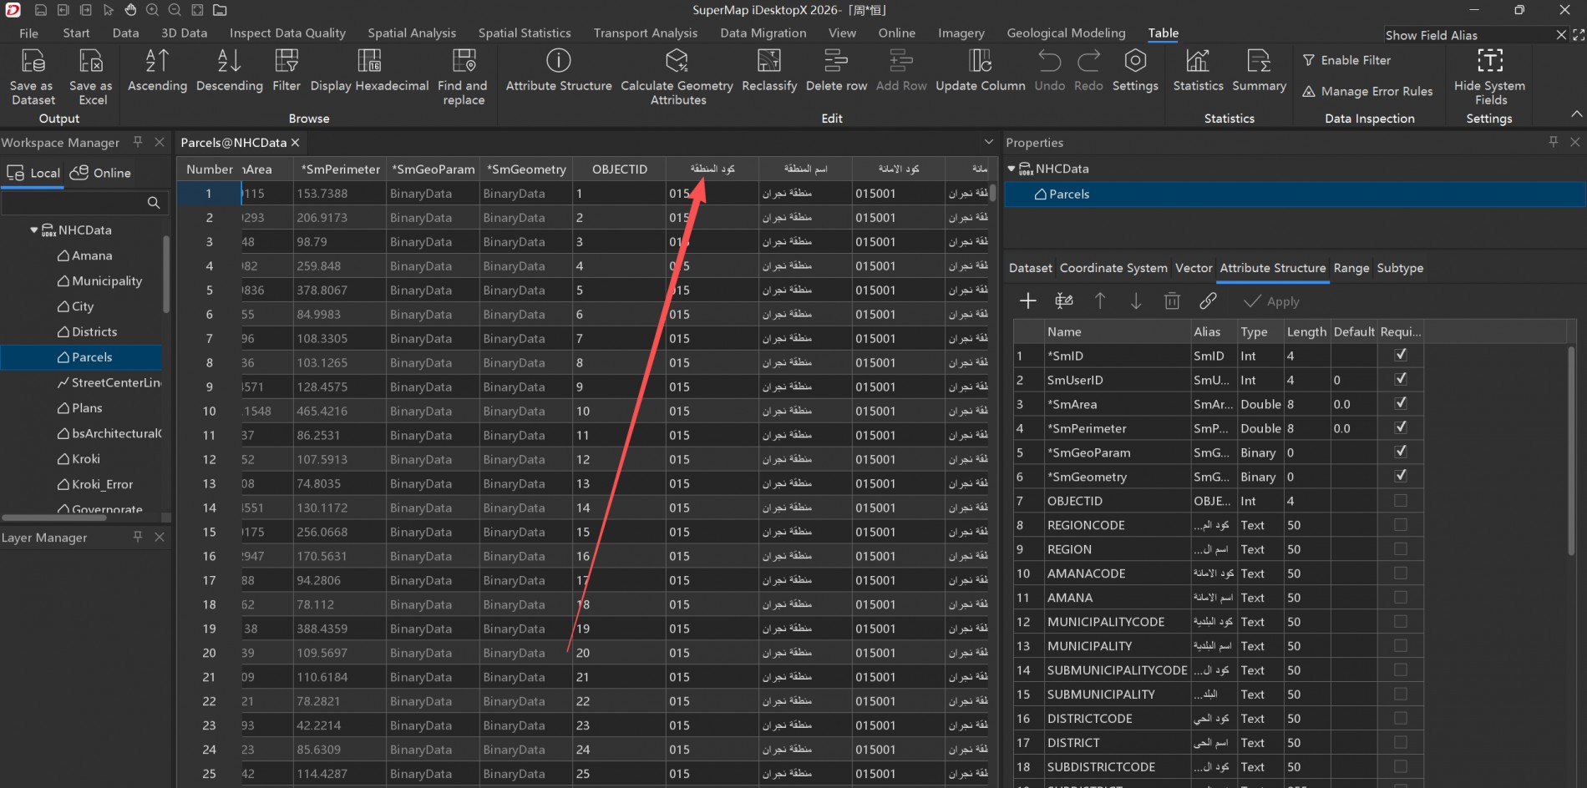1587x788 pixels.
Task: Open Manage Error Rules
Action: pos(1367,91)
